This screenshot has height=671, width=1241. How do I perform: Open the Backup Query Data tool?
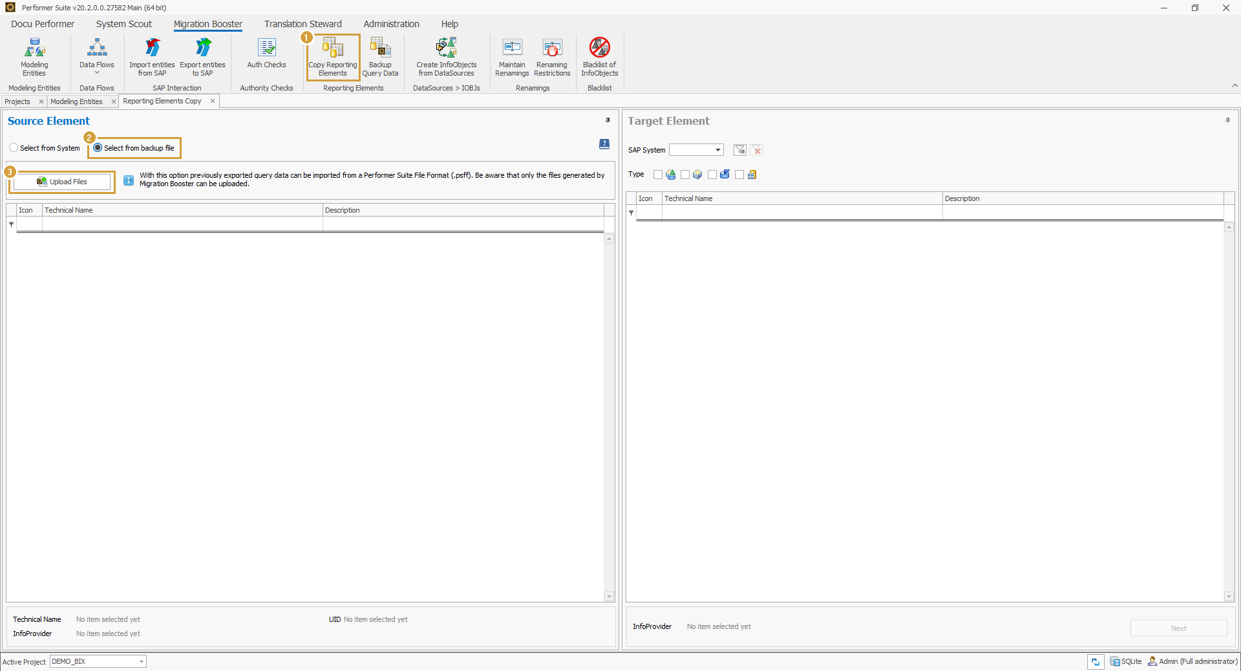click(380, 58)
